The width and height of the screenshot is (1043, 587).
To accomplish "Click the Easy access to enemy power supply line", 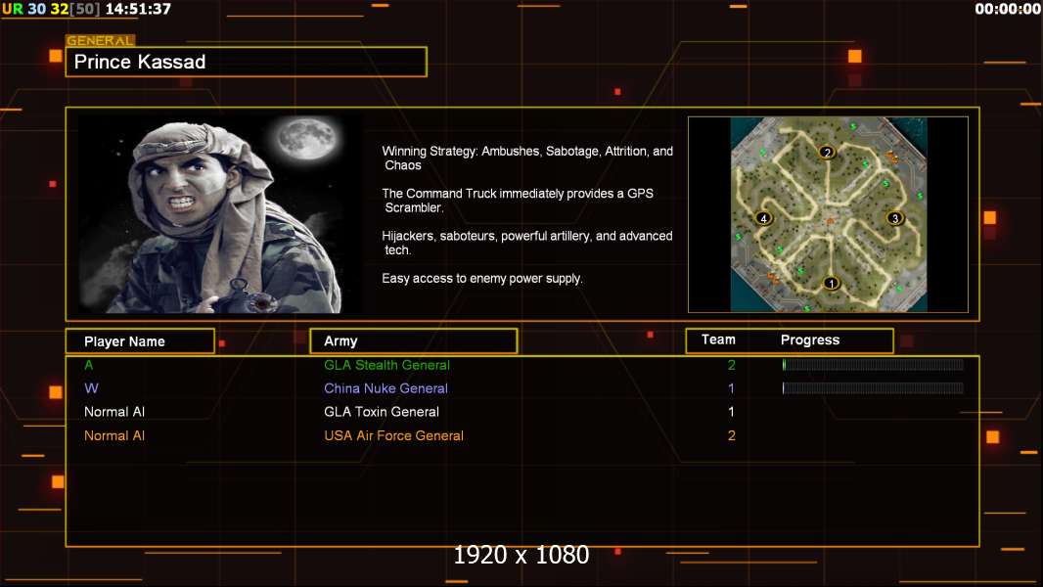I will [482, 279].
